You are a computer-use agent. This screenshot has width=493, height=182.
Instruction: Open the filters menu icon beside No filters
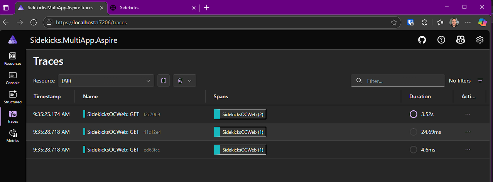pyautogui.click(x=480, y=81)
